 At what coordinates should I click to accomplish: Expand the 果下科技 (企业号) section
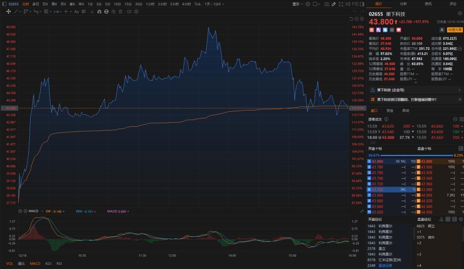pyautogui.click(x=459, y=90)
